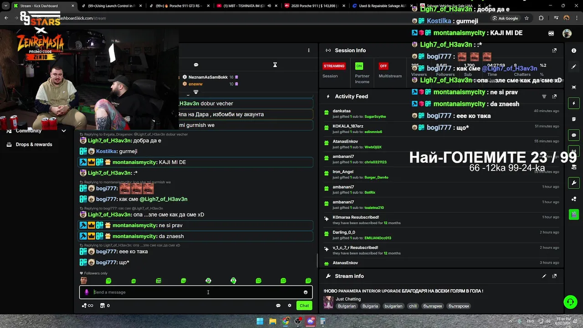The width and height of the screenshot is (583, 328).
Task: Click the Just Chatting category
Action: 348,299
